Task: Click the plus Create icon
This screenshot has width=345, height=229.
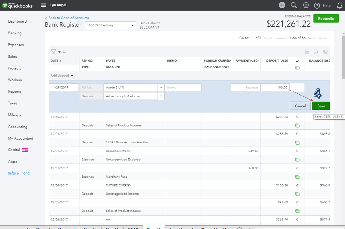Action: tap(282, 5)
